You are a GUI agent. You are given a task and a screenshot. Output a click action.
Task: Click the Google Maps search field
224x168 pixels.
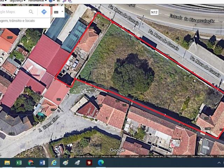[x=14, y=12]
